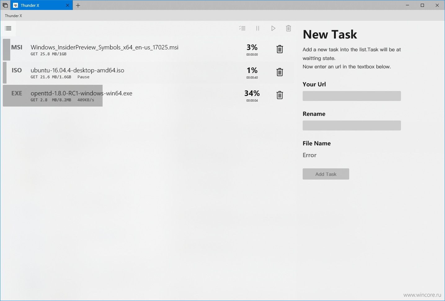This screenshot has height=301, width=445.
Task: Select Windows_InsiderPreview_Symbols_x64_en-us_17025.msi file name
Action: [105, 47]
